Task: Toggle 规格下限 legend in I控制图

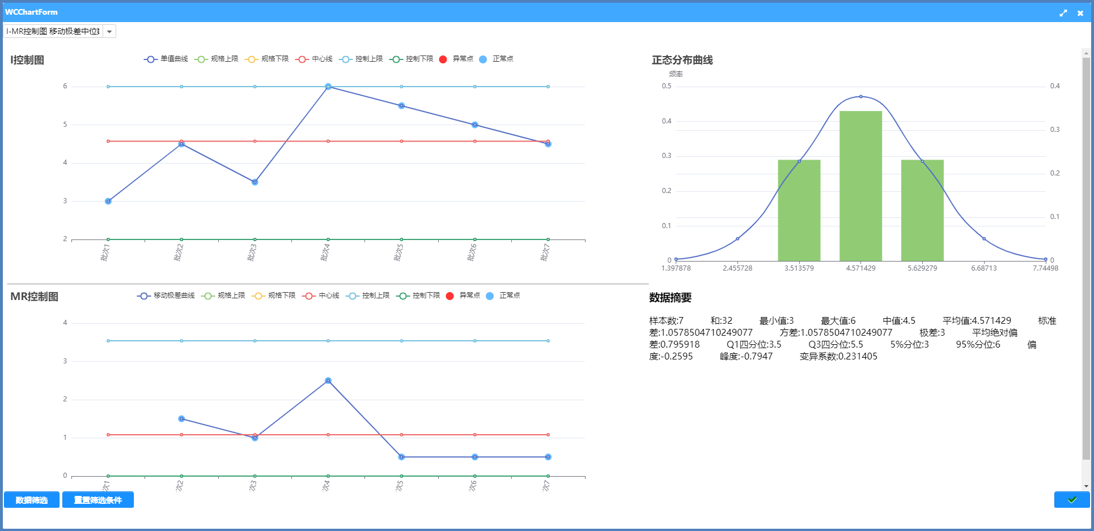Action: point(251,59)
